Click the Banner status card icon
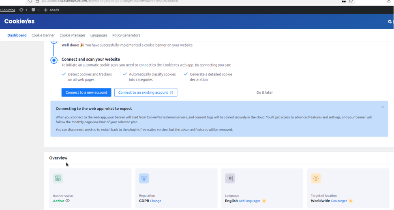 click(x=58, y=178)
